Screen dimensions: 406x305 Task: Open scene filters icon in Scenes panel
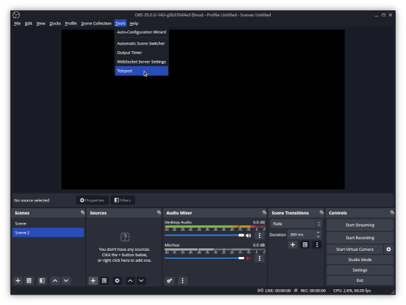[x=41, y=281]
